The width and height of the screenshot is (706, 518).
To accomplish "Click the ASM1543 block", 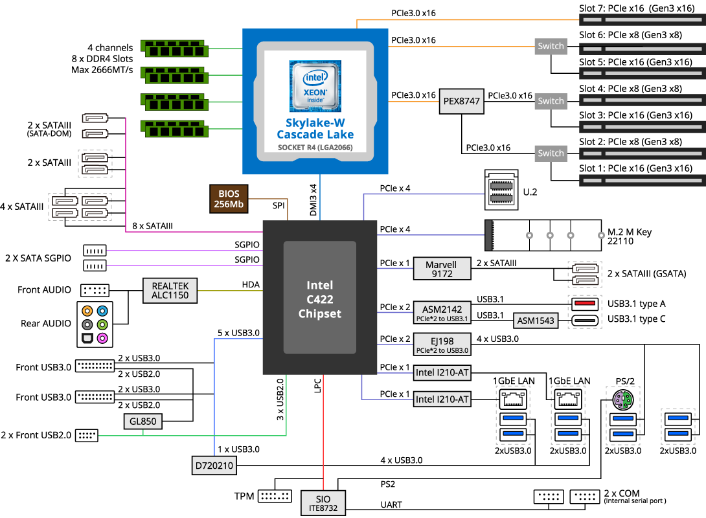I will 536,320.
